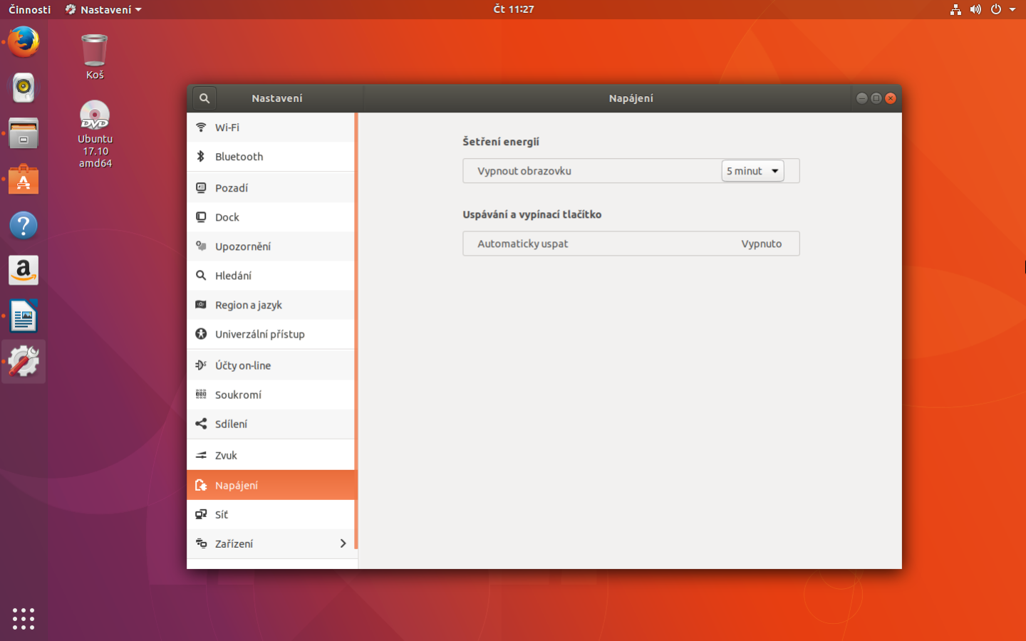Select Bluetooth in the Settings sidebar
Image resolution: width=1026 pixels, height=641 pixels.
[x=238, y=157]
